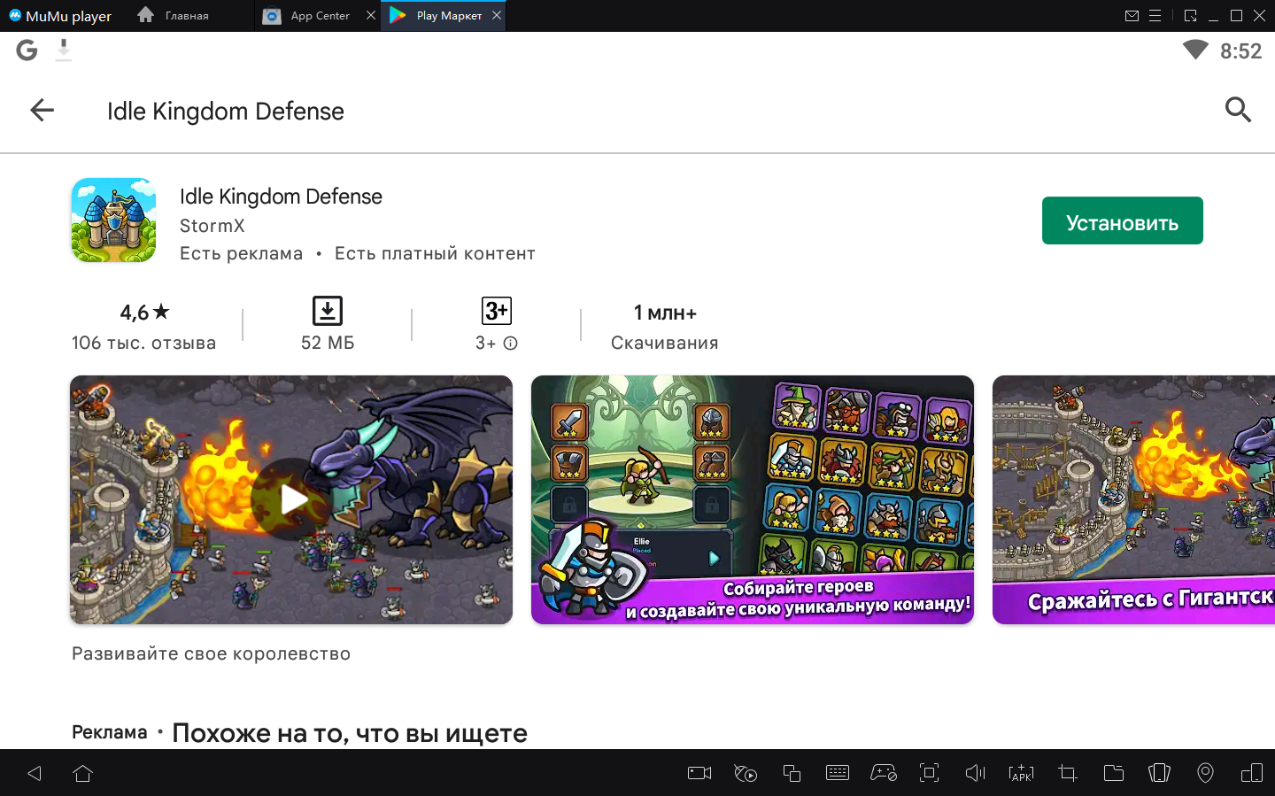The height and width of the screenshot is (796, 1275).
Task: Click the green Установить install button
Action: [x=1122, y=220]
